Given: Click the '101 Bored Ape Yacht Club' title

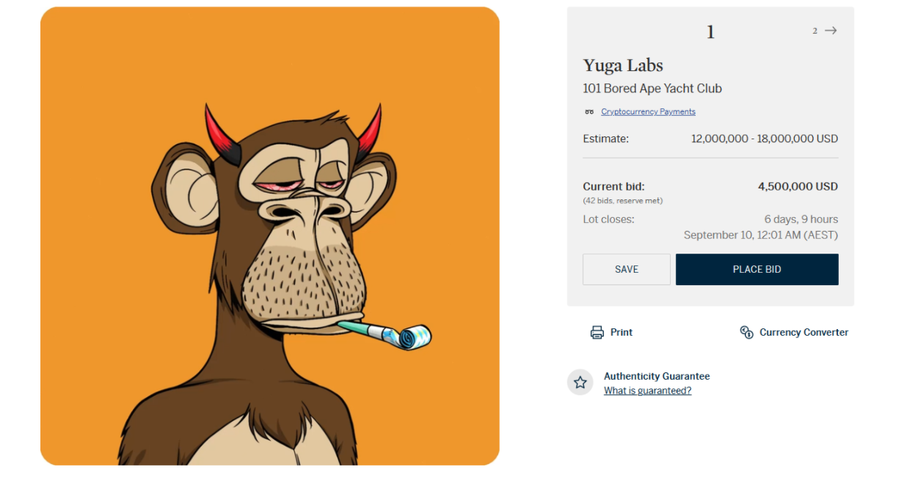Looking at the screenshot, I should (x=652, y=89).
